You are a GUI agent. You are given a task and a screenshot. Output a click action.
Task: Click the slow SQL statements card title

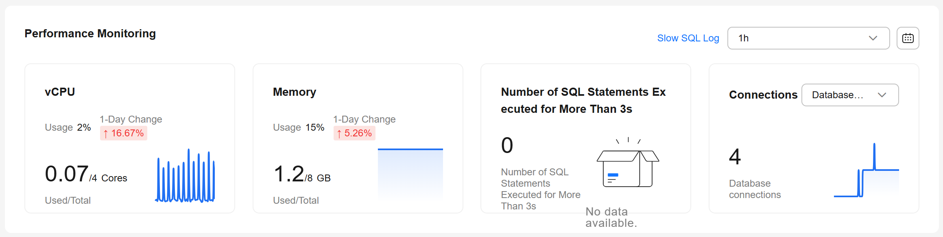pyautogui.click(x=583, y=101)
